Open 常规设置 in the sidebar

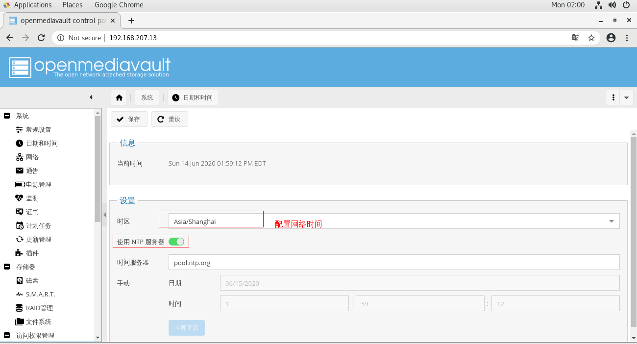(38, 130)
